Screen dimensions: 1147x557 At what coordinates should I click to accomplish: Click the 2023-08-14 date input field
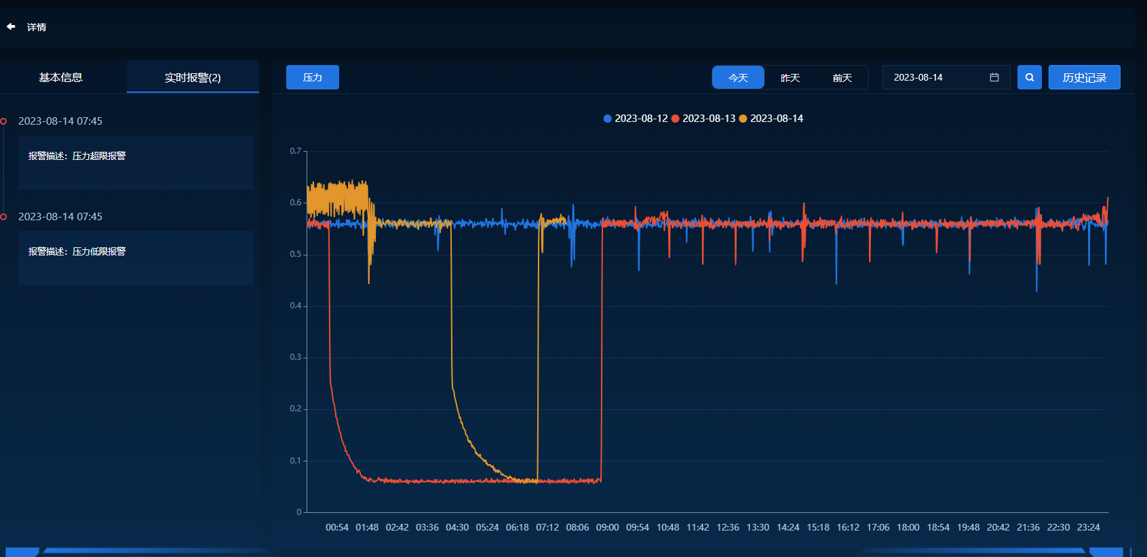coord(946,77)
